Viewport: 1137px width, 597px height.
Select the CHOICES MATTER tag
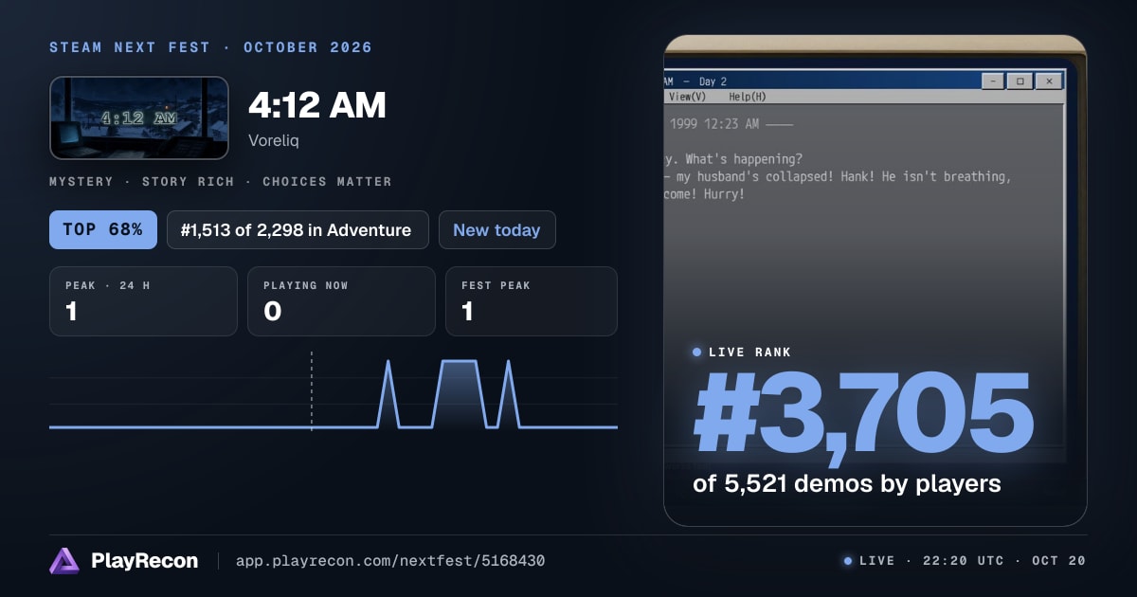pyautogui.click(x=327, y=181)
